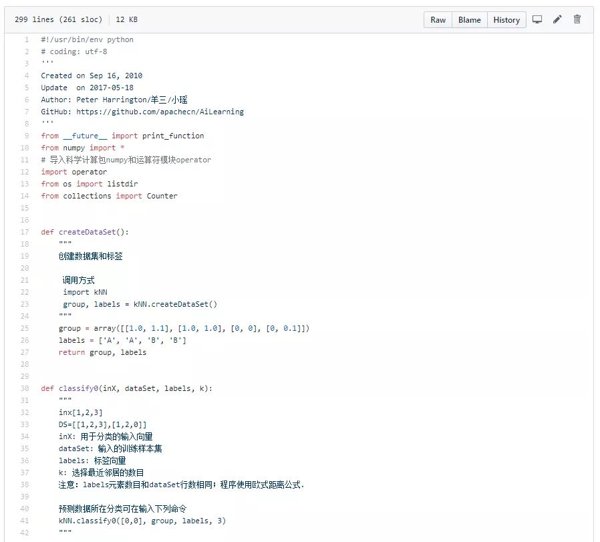Click line number 25 defining the group array
Screen dimensions: 600x542
[23, 328]
